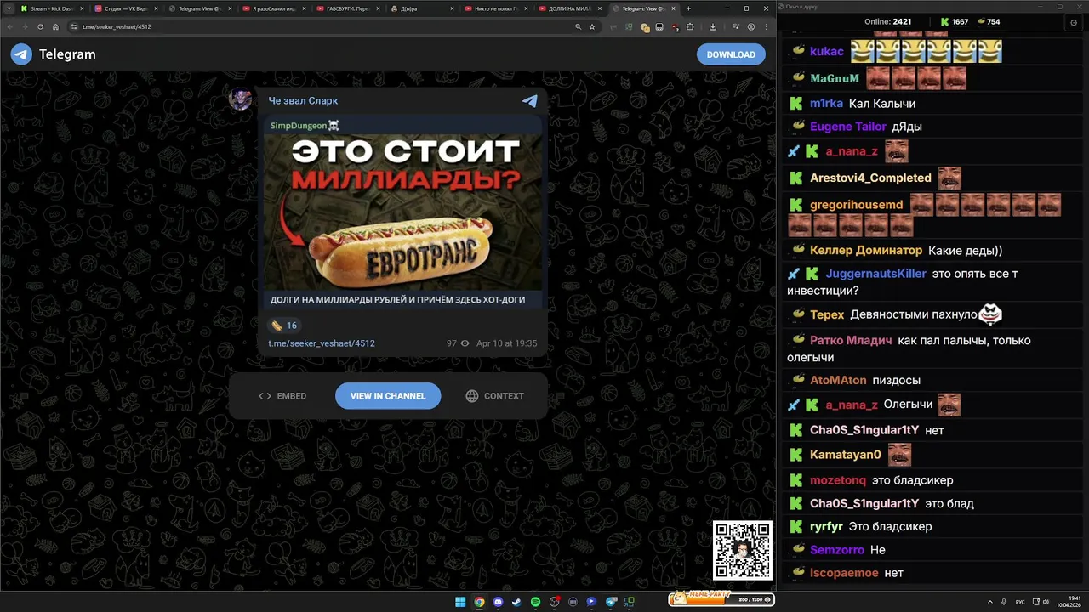The image size is (1089, 612).
Task: Click the Meme Party 800/1500 progress bar
Action: (721, 600)
